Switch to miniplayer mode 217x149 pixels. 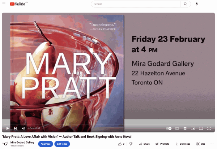[x=193, y=128]
